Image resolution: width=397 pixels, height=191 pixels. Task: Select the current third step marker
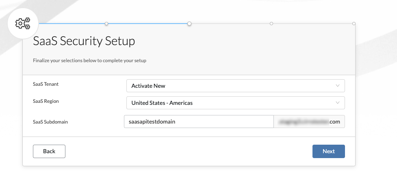click(x=189, y=24)
